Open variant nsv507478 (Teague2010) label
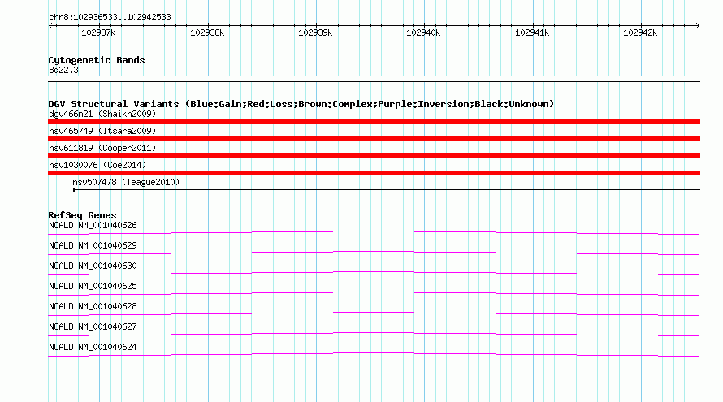723x402 pixels. tap(126, 182)
